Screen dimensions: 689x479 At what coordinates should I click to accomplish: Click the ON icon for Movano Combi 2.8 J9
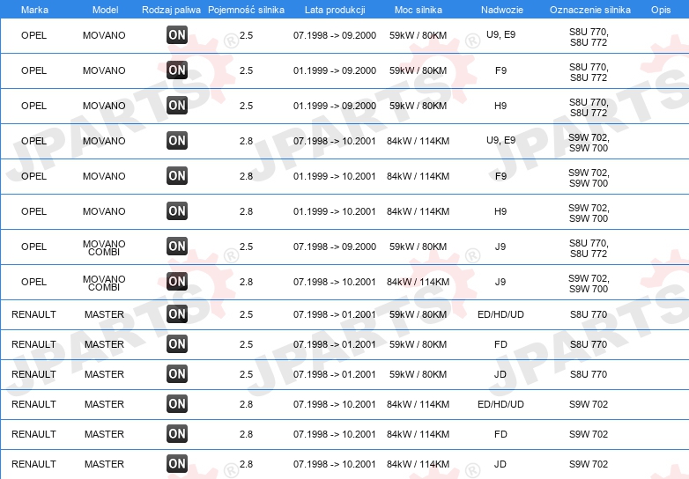pyautogui.click(x=177, y=282)
